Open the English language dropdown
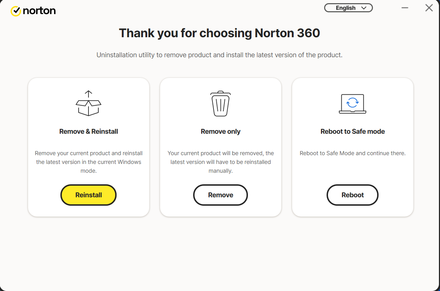This screenshot has width=440, height=291. click(346, 8)
